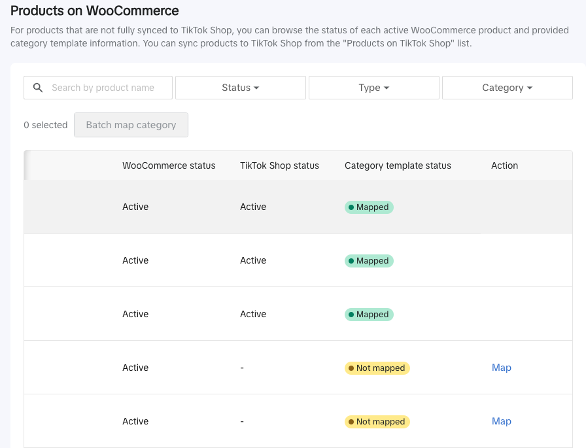Open the Status filter dropdown

click(x=240, y=88)
